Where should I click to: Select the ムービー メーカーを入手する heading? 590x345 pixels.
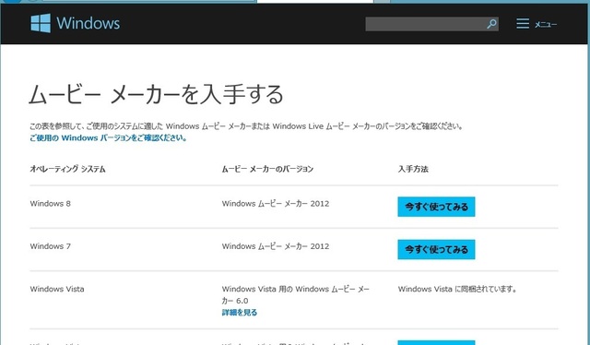click(156, 94)
